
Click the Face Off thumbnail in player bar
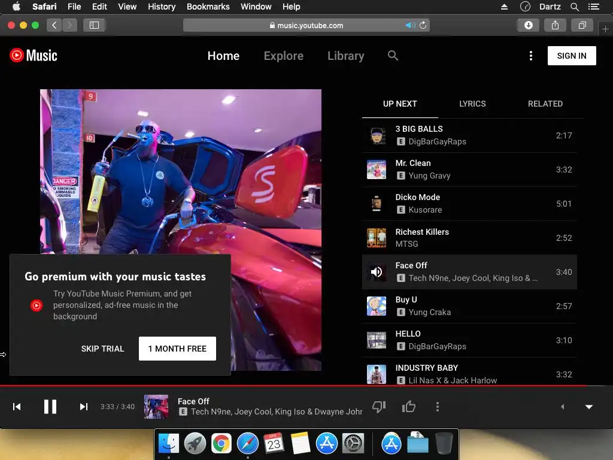coord(156,407)
